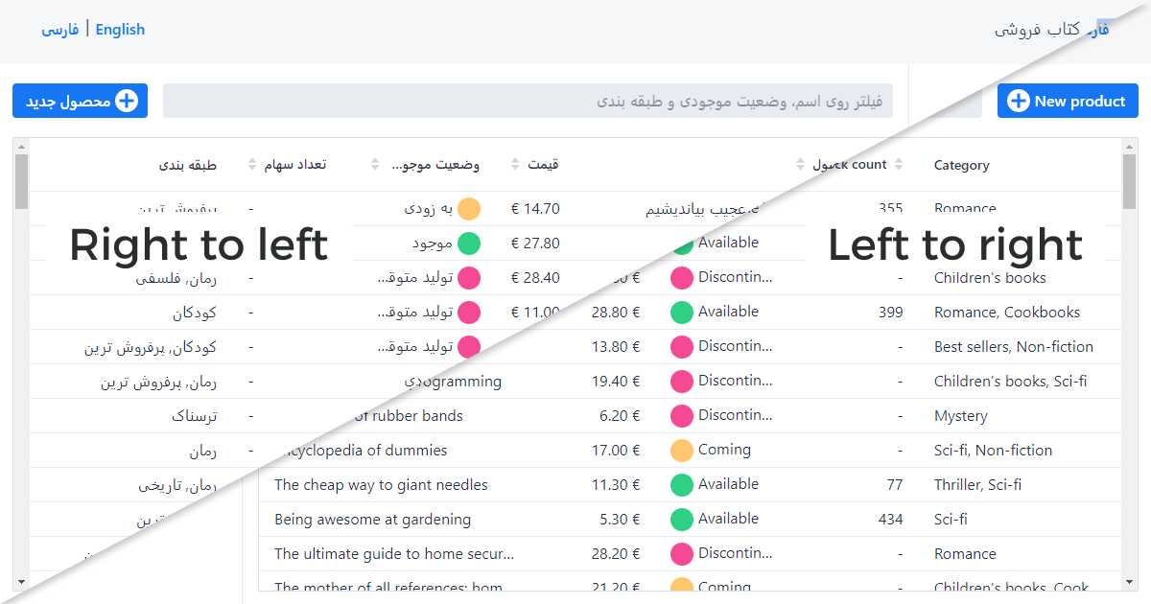Viewport: 1151px width, 604px height.
Task: Click the طبقه بندی column header
Action: [x=188, y=165]
